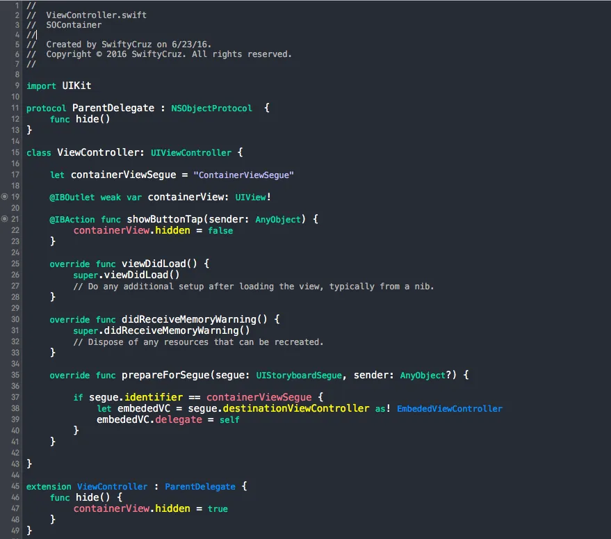
Task: Click 'containerViewSegue' in the let declaration
Action: pos(124,175)
